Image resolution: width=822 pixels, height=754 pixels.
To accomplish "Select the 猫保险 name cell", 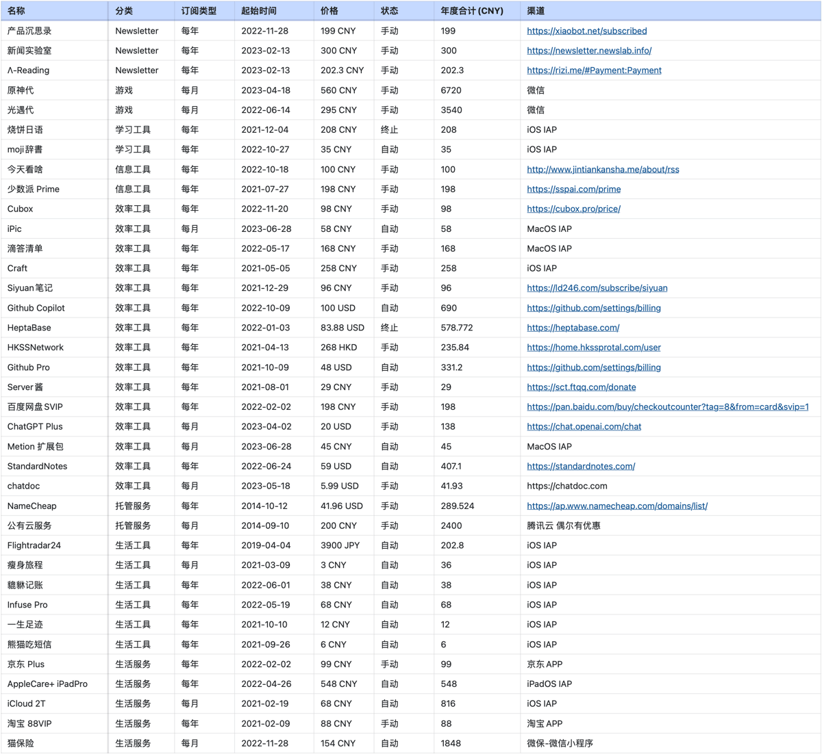I will point(54,744).
